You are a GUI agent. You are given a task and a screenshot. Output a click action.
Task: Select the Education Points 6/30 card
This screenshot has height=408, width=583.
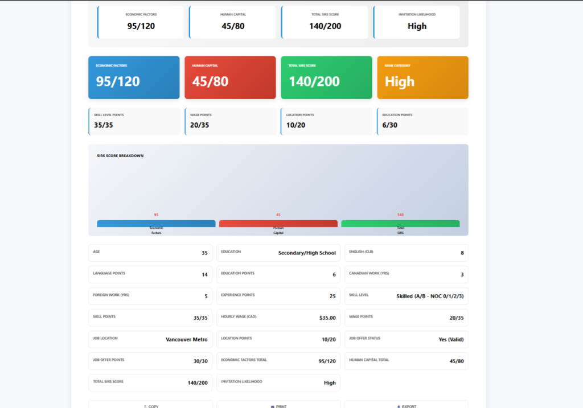coord(423,122)
